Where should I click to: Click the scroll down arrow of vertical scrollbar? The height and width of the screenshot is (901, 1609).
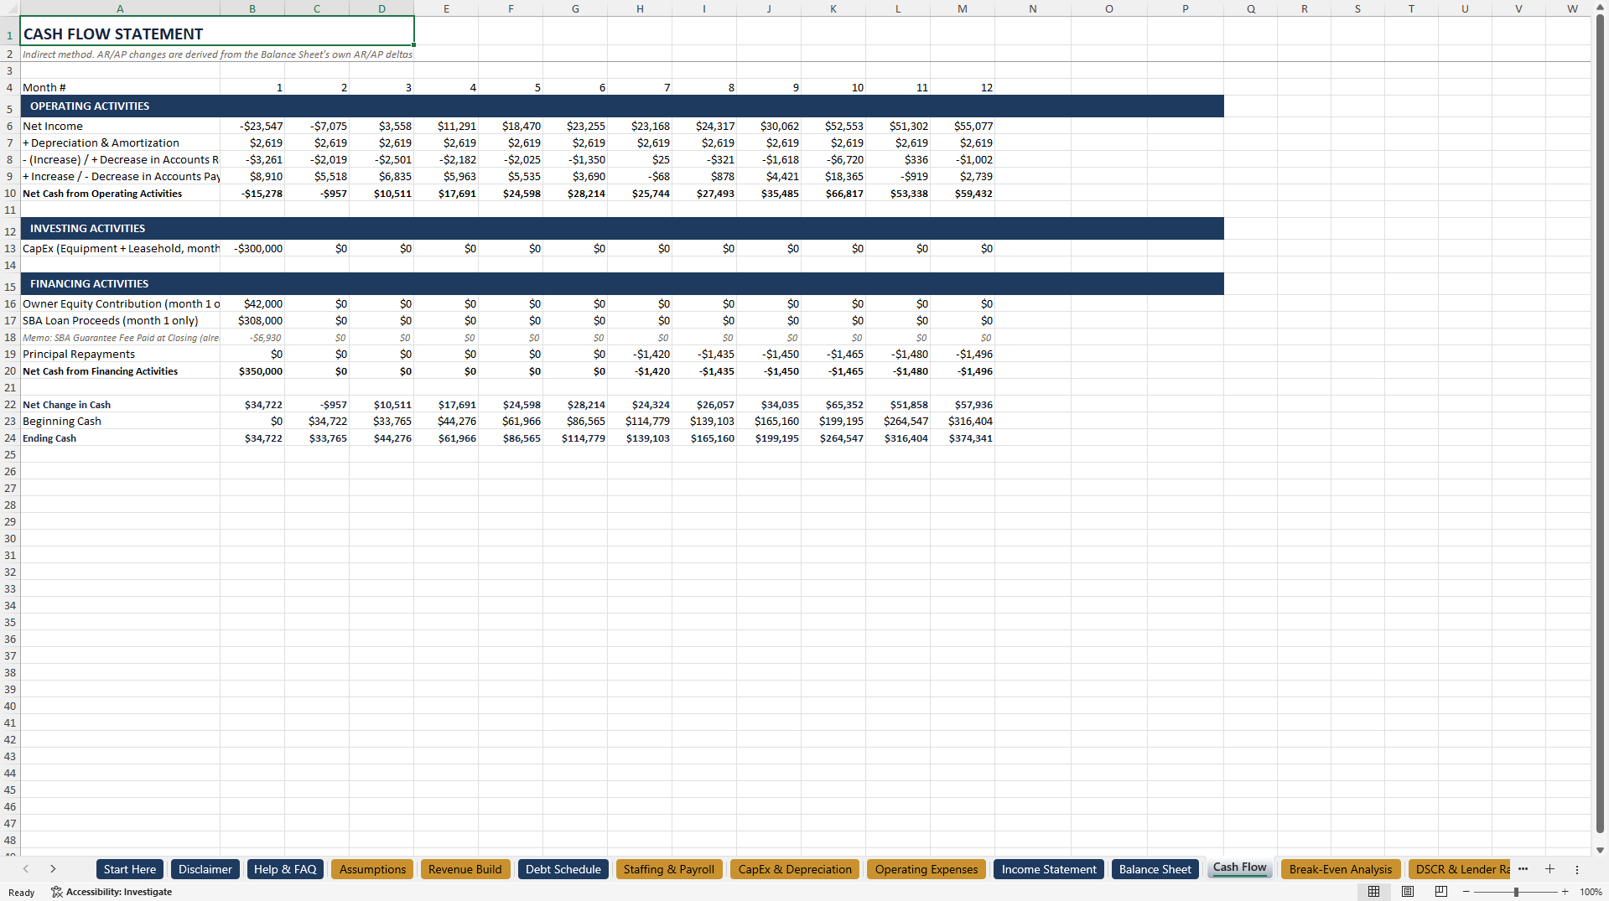coord(1600,849)
